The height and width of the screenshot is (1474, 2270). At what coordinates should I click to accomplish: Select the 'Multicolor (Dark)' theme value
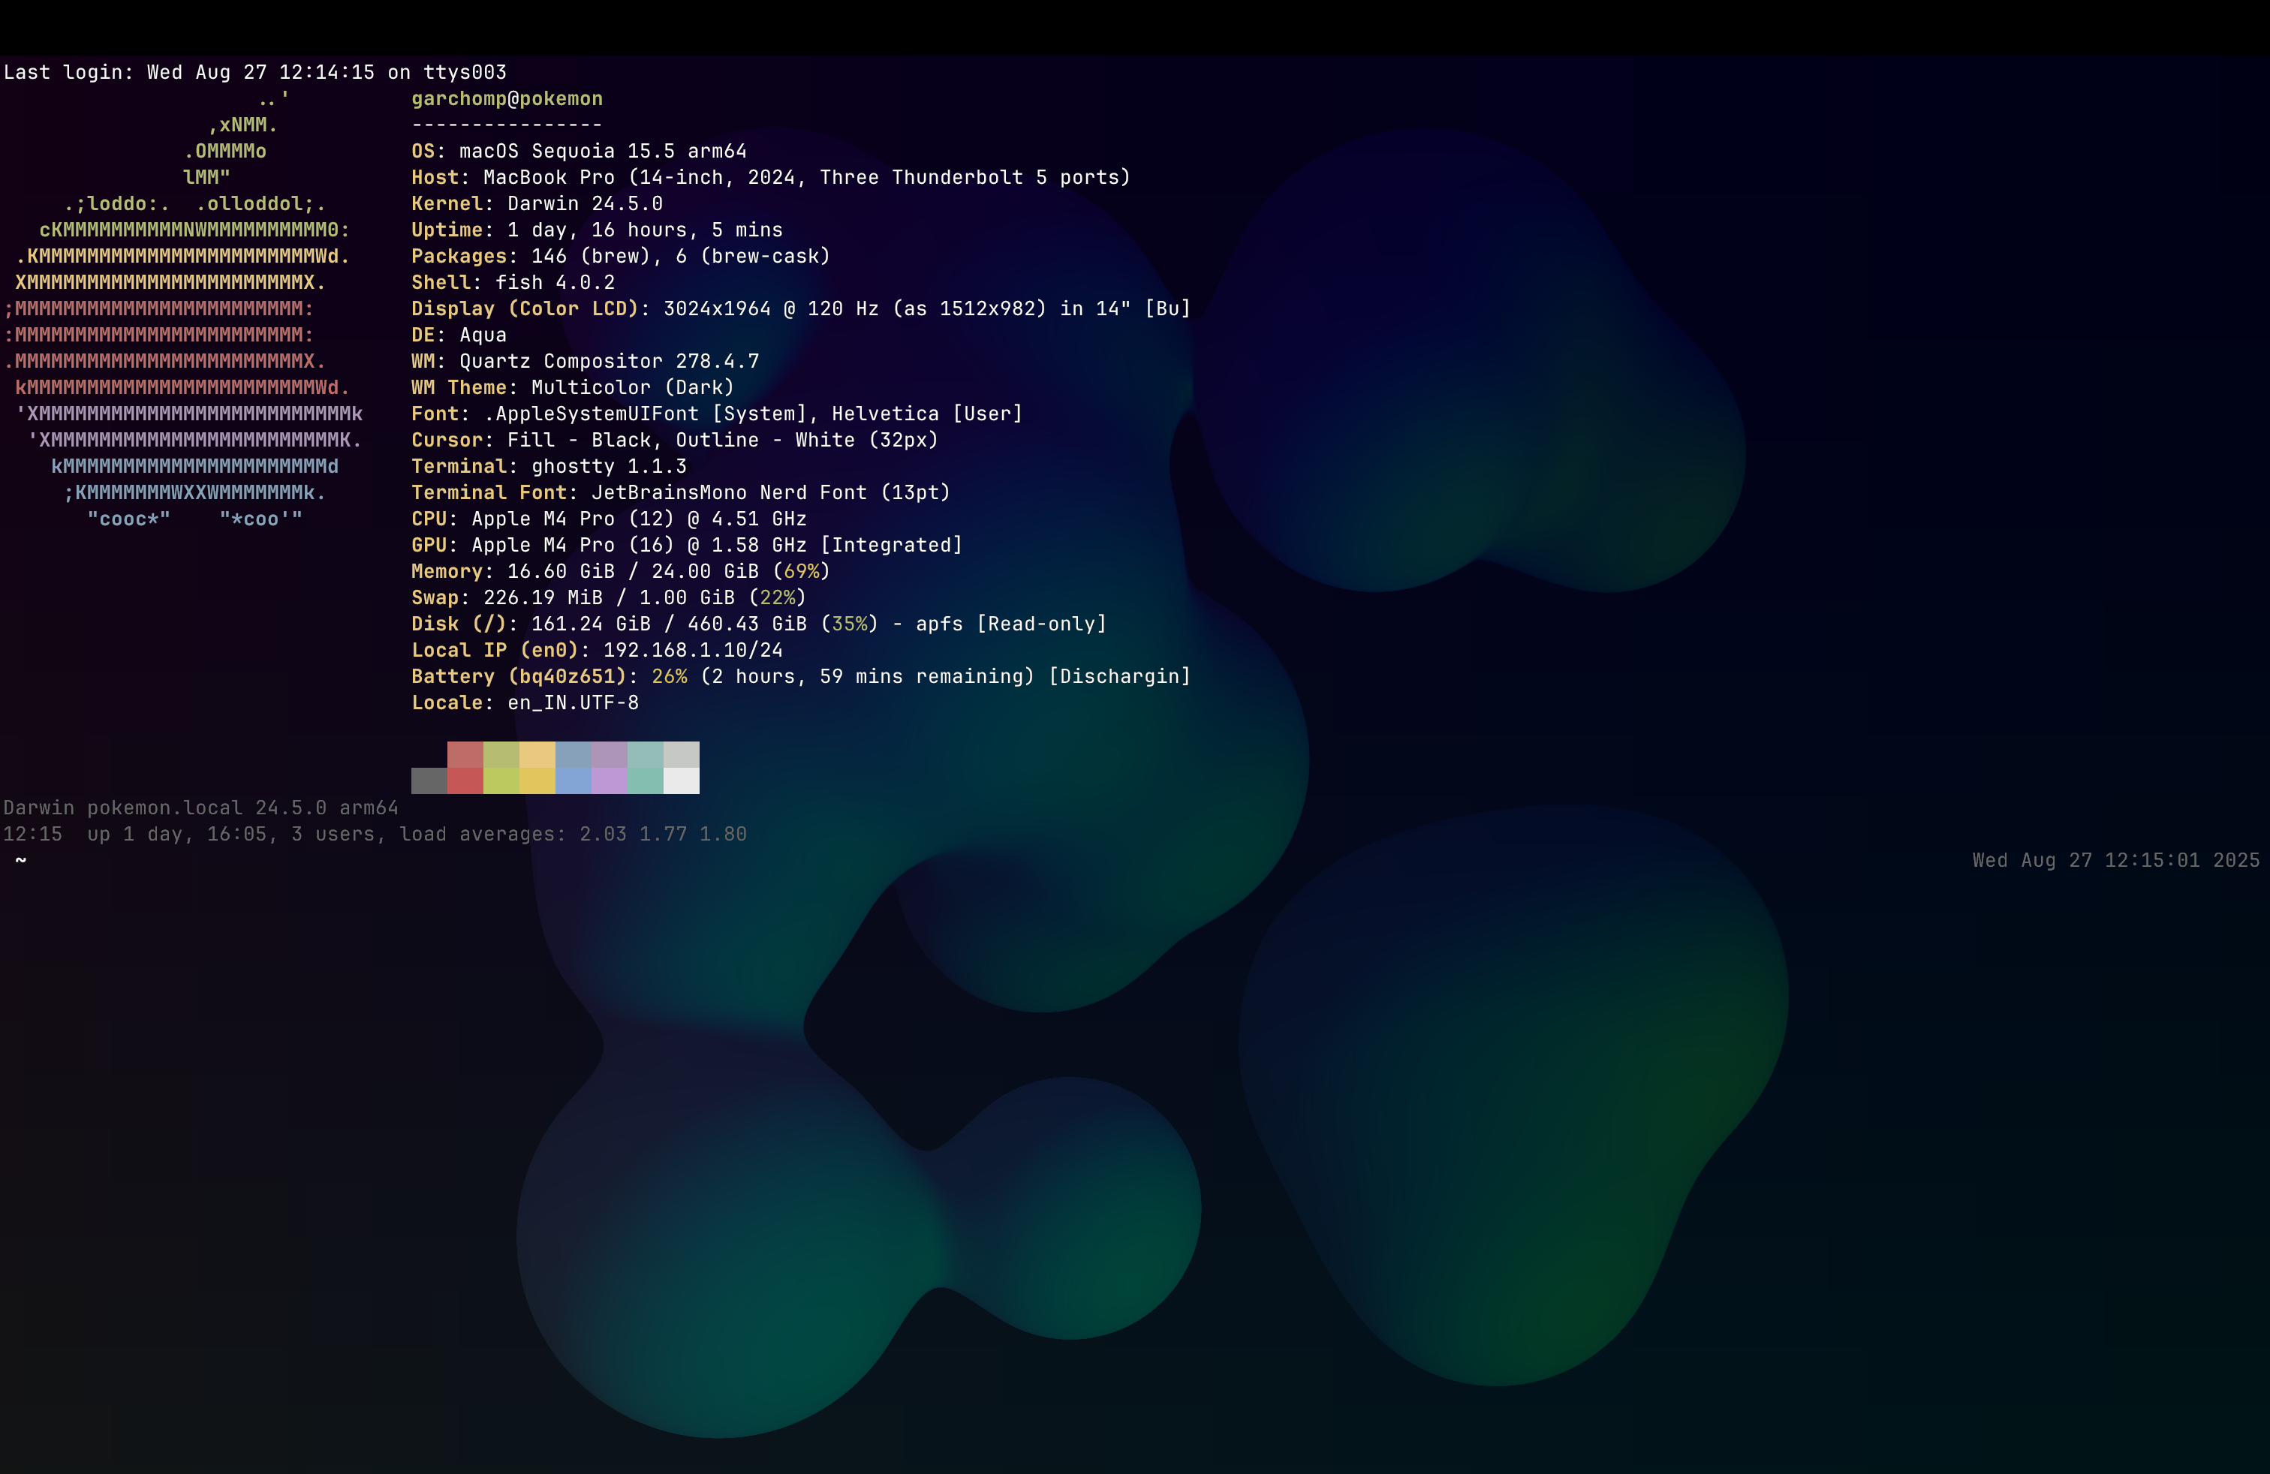[x=632, y=388]
